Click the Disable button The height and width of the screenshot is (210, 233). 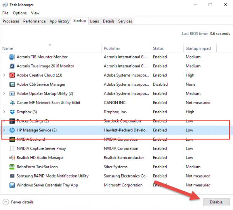point(216,202)
